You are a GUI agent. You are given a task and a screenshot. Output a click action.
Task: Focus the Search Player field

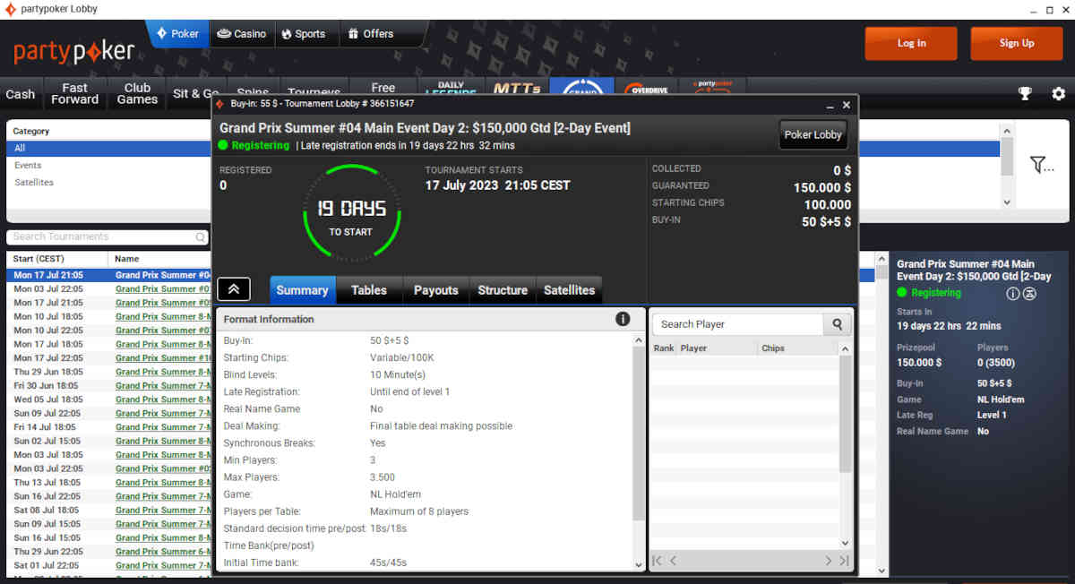tap(738, 324)
